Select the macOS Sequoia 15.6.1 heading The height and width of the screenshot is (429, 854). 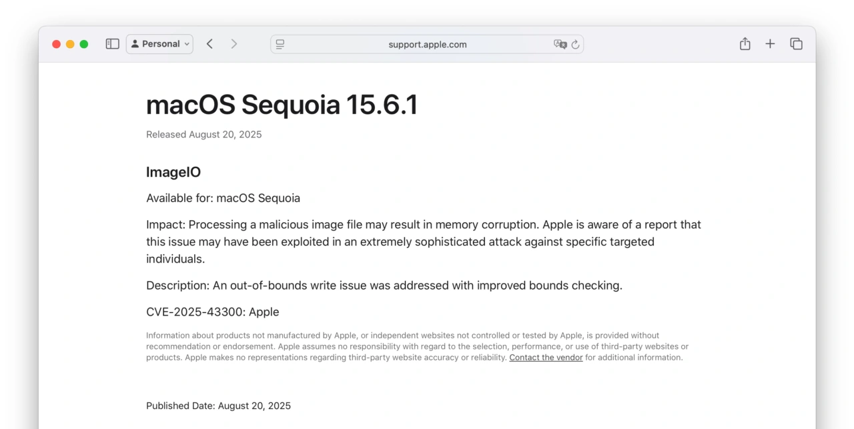click(x=282, y=105)
